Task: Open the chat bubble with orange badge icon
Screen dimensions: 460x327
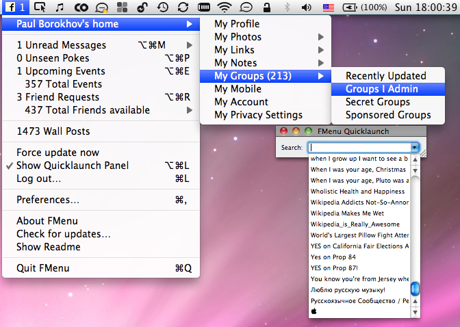Action: [x=101, y=8]
